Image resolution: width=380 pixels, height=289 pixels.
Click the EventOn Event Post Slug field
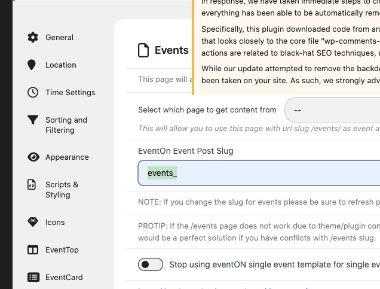coord(259,173)
